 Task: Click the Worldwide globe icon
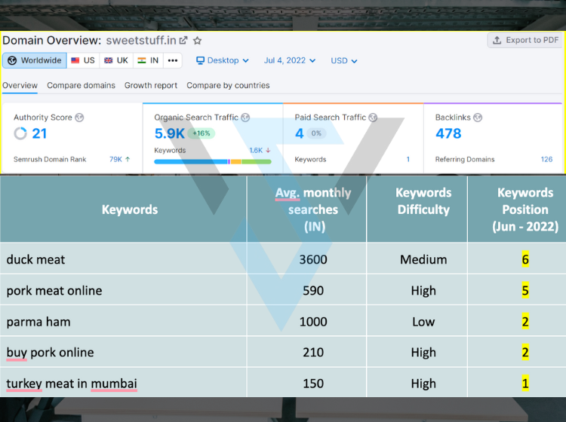click(12, 60)
